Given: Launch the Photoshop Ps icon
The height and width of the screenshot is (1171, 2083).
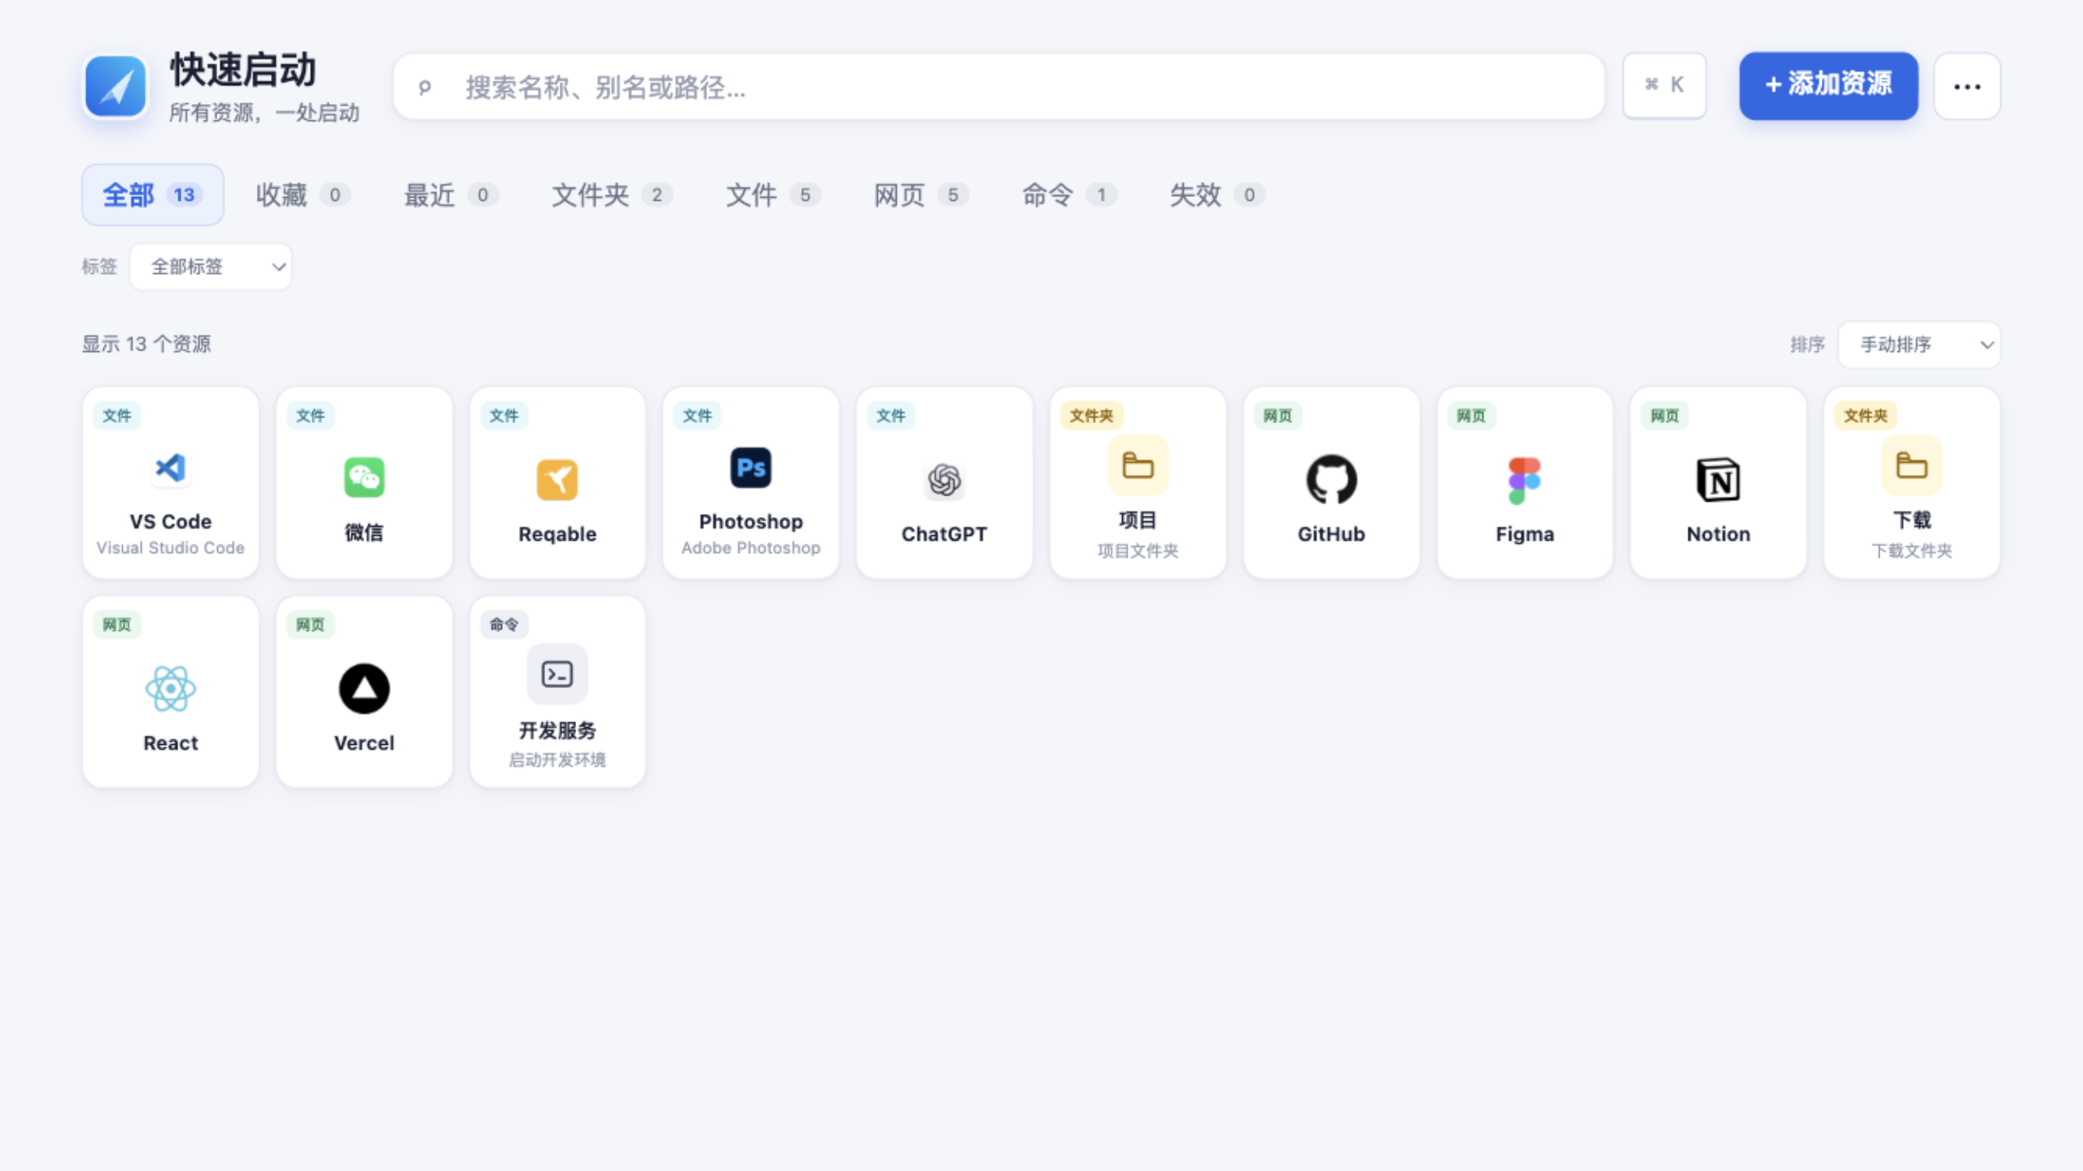Looking at the screenshot, I should point(750,468).
